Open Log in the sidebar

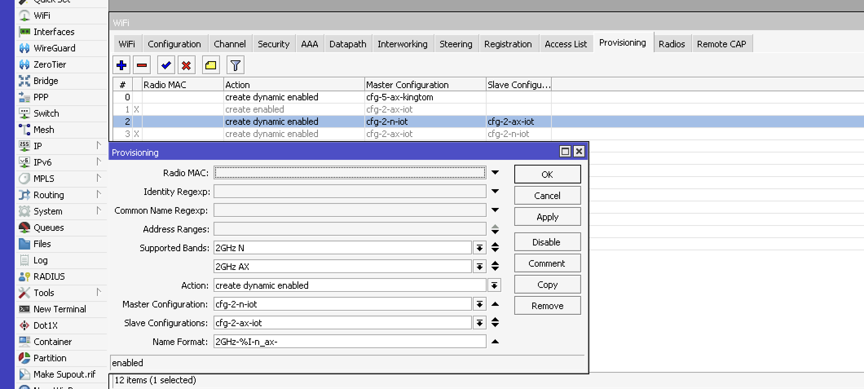point(40,260)
